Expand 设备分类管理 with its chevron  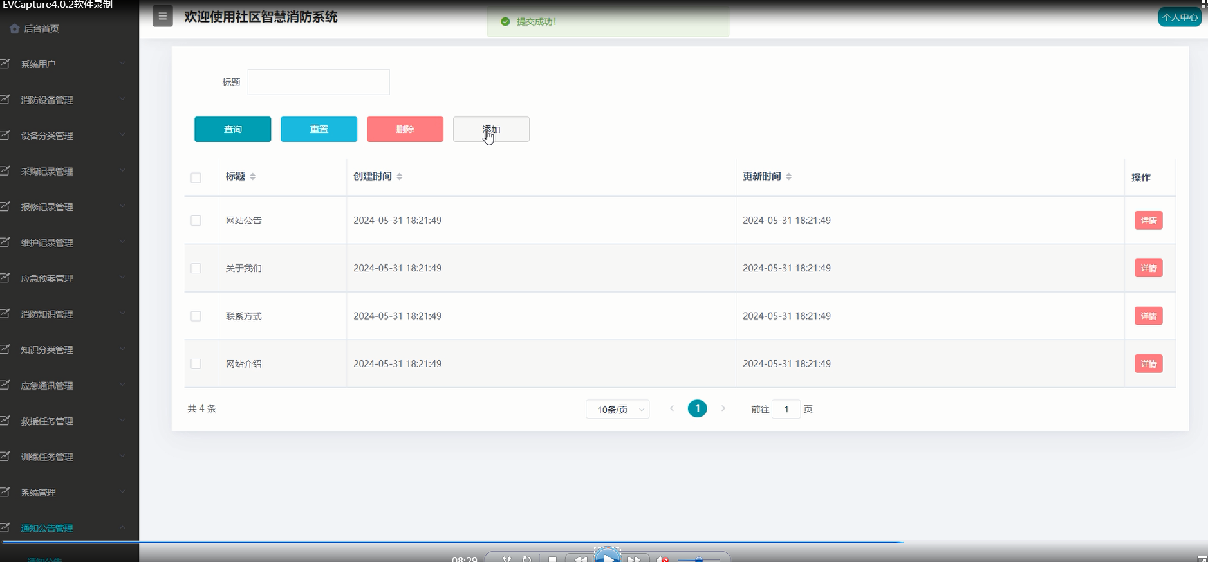(x=122, y=135)
